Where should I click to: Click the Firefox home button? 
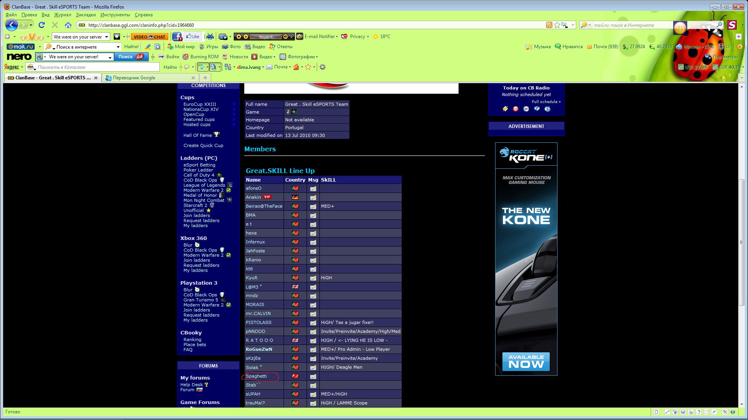tap(68, 25)
